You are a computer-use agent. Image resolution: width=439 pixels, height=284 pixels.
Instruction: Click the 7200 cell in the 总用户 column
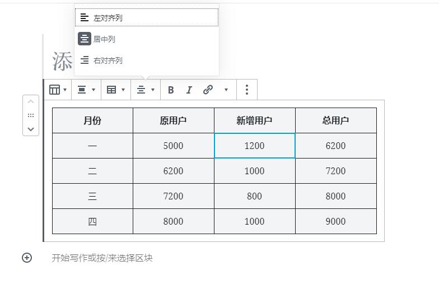[336, 171]
